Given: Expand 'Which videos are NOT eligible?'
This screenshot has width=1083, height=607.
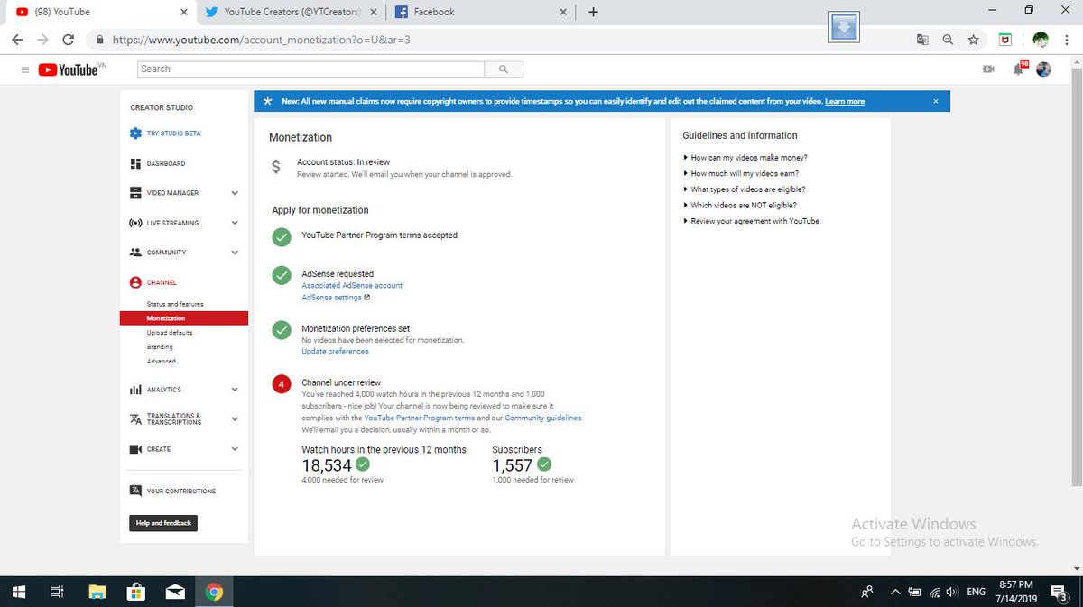Looking at the screenshot, I should tap(740, 205).
